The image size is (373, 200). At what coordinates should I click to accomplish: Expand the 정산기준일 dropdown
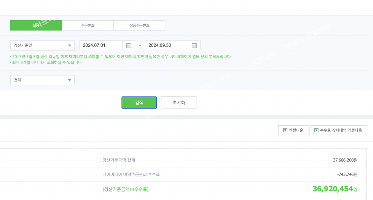pos(42,45)
